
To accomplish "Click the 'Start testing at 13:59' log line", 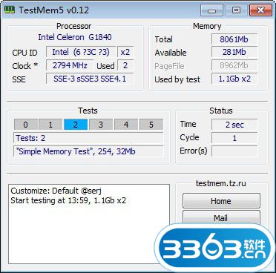I will [x=68, y=200].
